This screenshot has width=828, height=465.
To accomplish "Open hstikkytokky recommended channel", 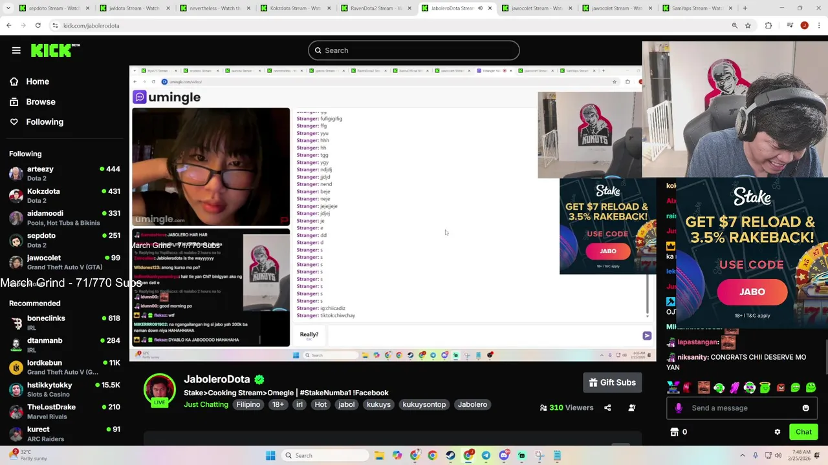I will [65, 389].
